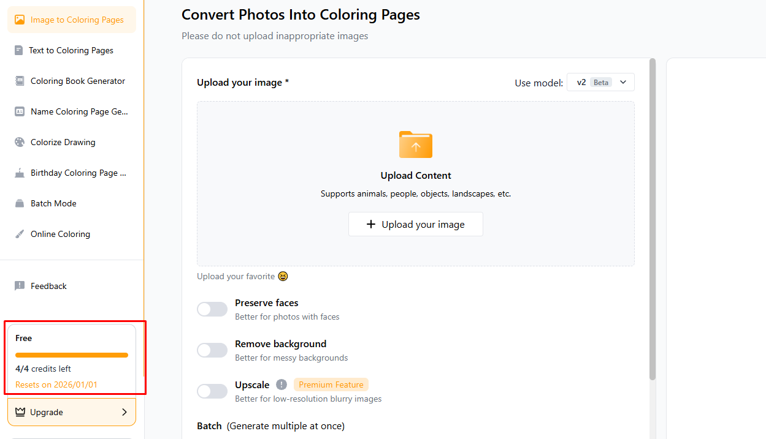Click the Name Coloring Page icon
This screenshot has height=439, width=766.
[20, 111]
